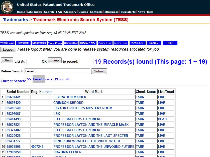Open the News link

tap(141, 12)
